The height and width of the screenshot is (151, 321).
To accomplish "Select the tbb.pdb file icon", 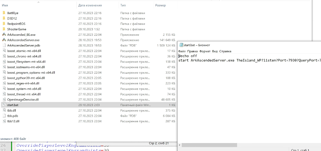I will 4,116.
